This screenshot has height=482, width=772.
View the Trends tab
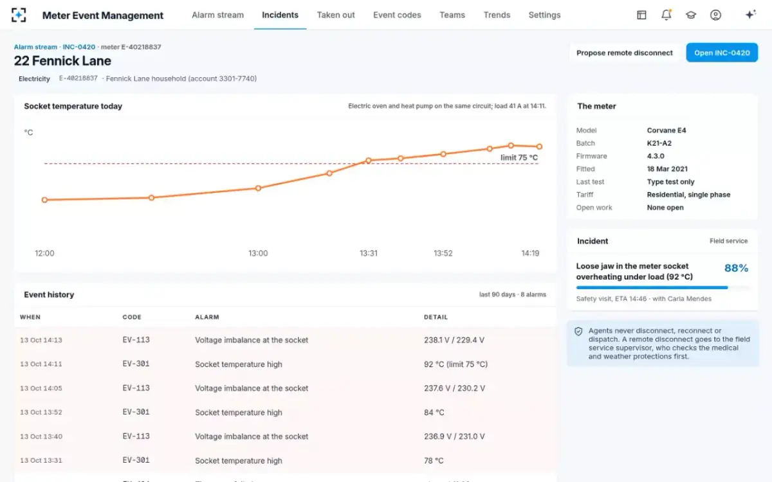(x=497, y=15)
